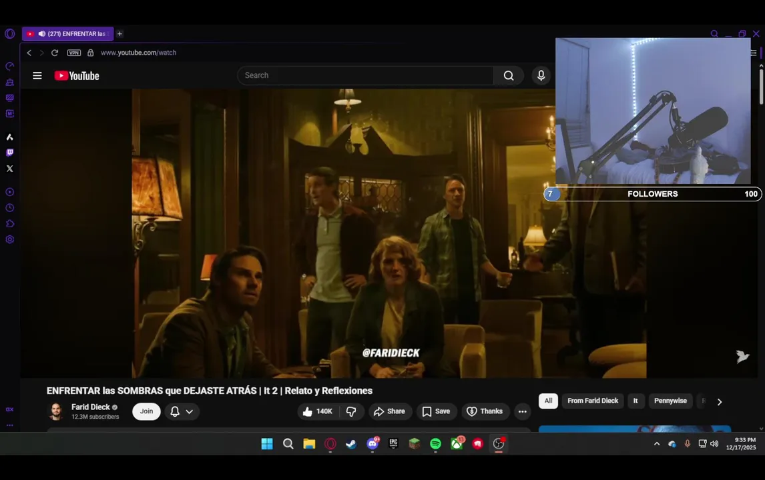Image resolution: width=765 pixels, height=480 pixels.
Task: Open the Opera GX main menu logo
Action: 10,33
